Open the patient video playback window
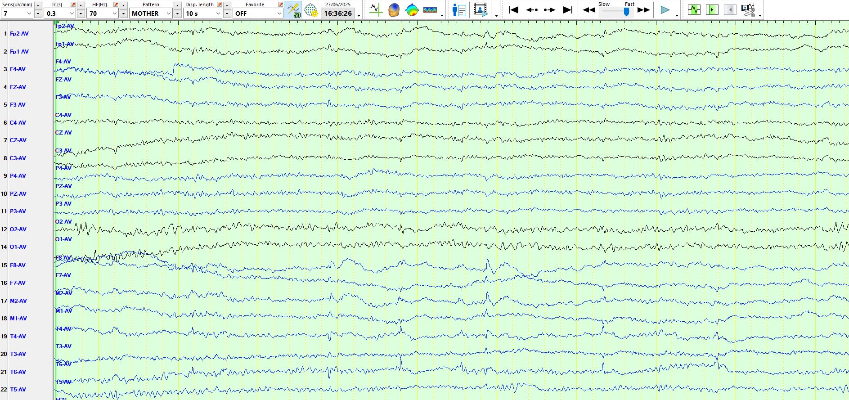 pyautogui.click(x=481, y=10)
